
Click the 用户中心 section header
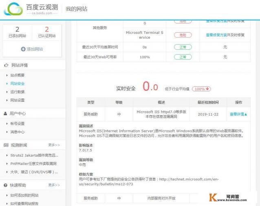[33, 114]
